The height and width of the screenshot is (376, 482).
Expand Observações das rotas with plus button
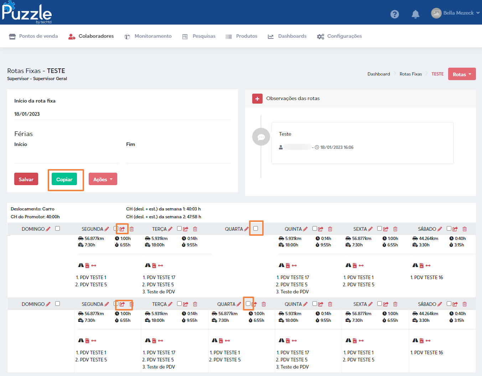[257, 99]
